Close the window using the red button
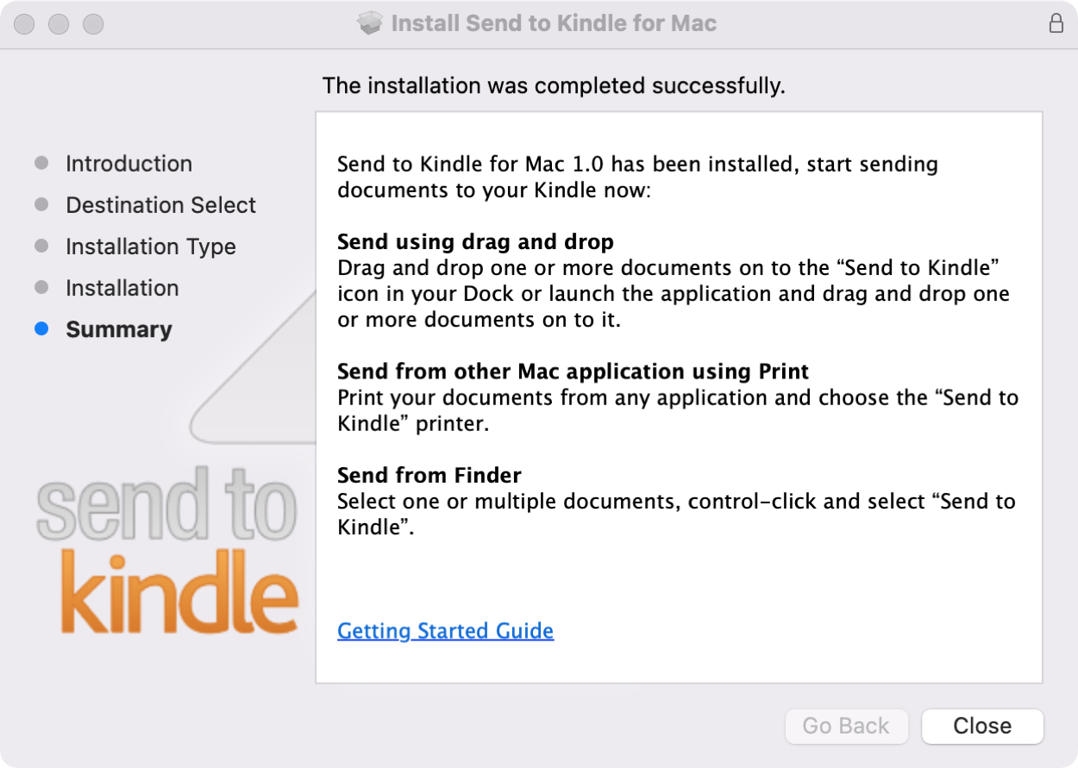 [24, 24]
